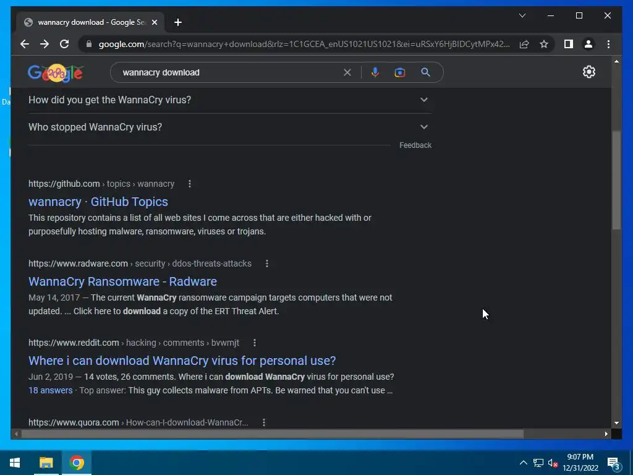The height and width of the screenshot is (475, 633).
Task: Open the Chrome side panel
Action: coord(569,44)
